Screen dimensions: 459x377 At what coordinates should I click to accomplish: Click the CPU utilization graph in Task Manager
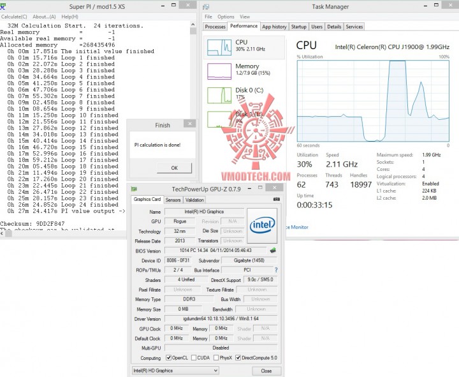373,101
